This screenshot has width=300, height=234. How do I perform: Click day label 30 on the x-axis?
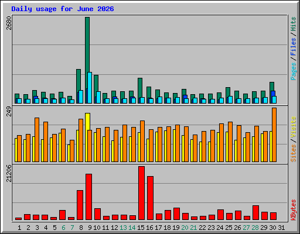[272, 228]
